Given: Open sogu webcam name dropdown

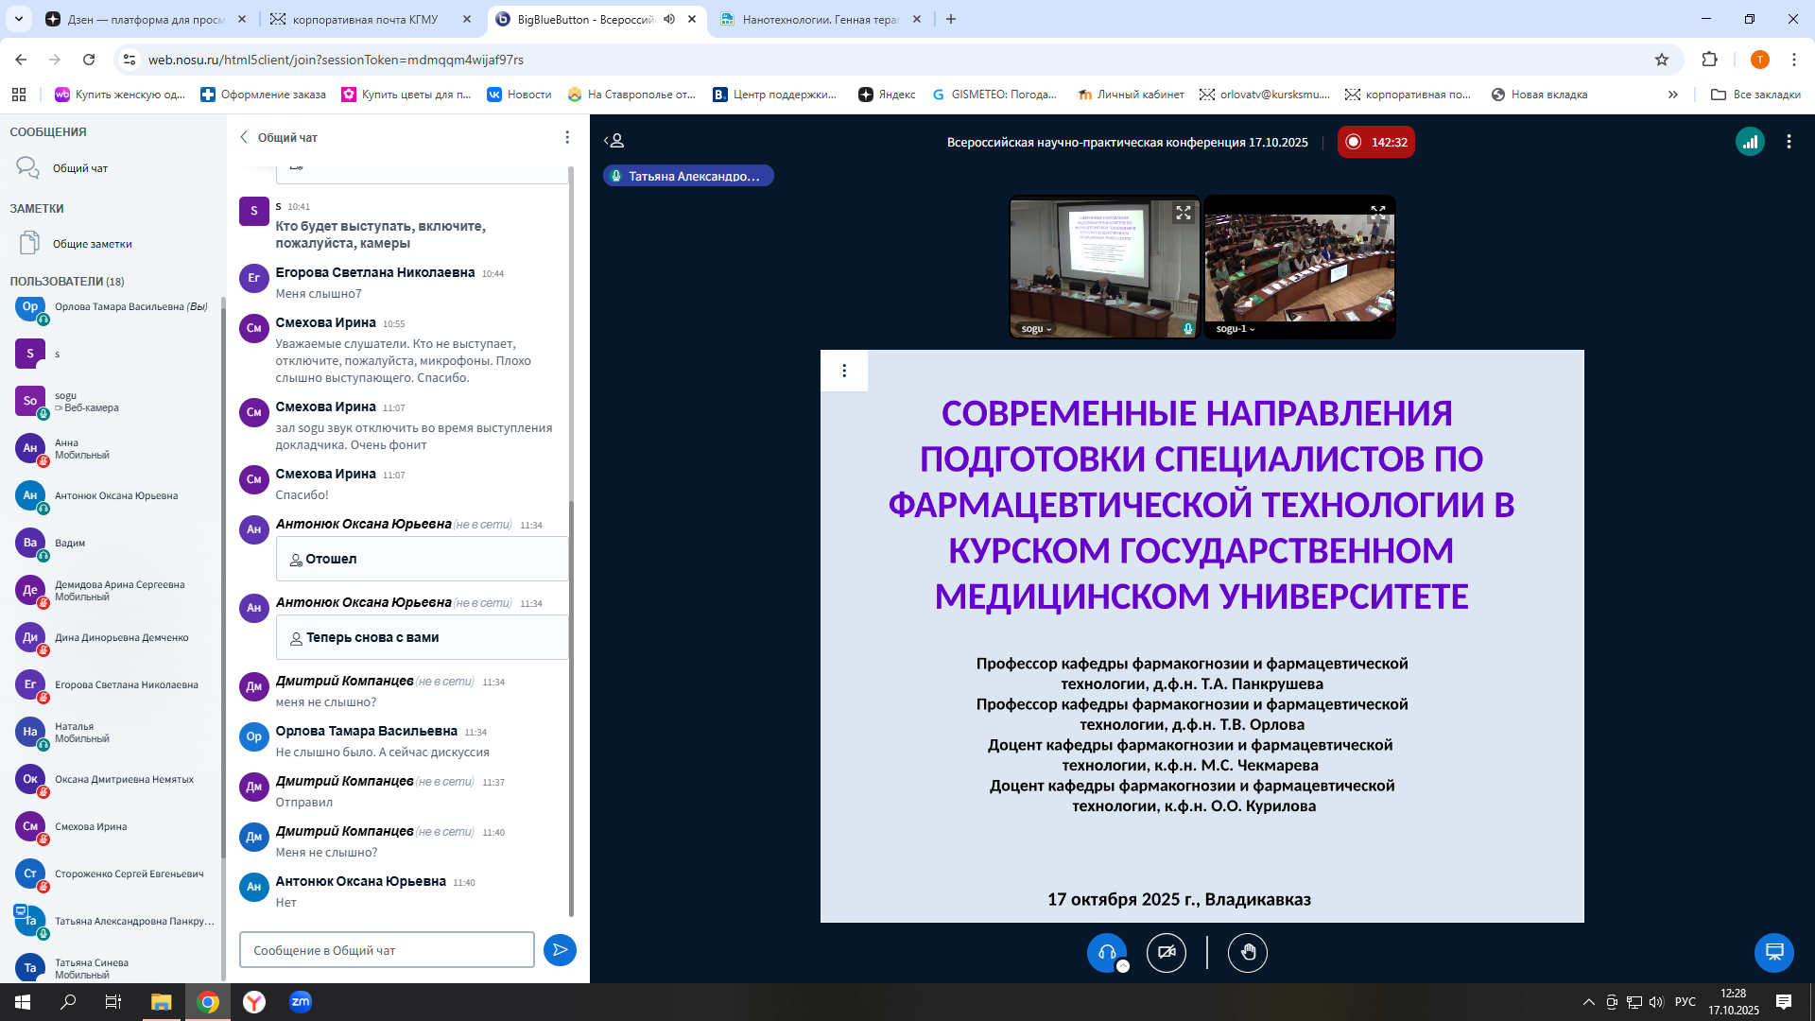Looking at the screenshot, I should coord(1036,329).
